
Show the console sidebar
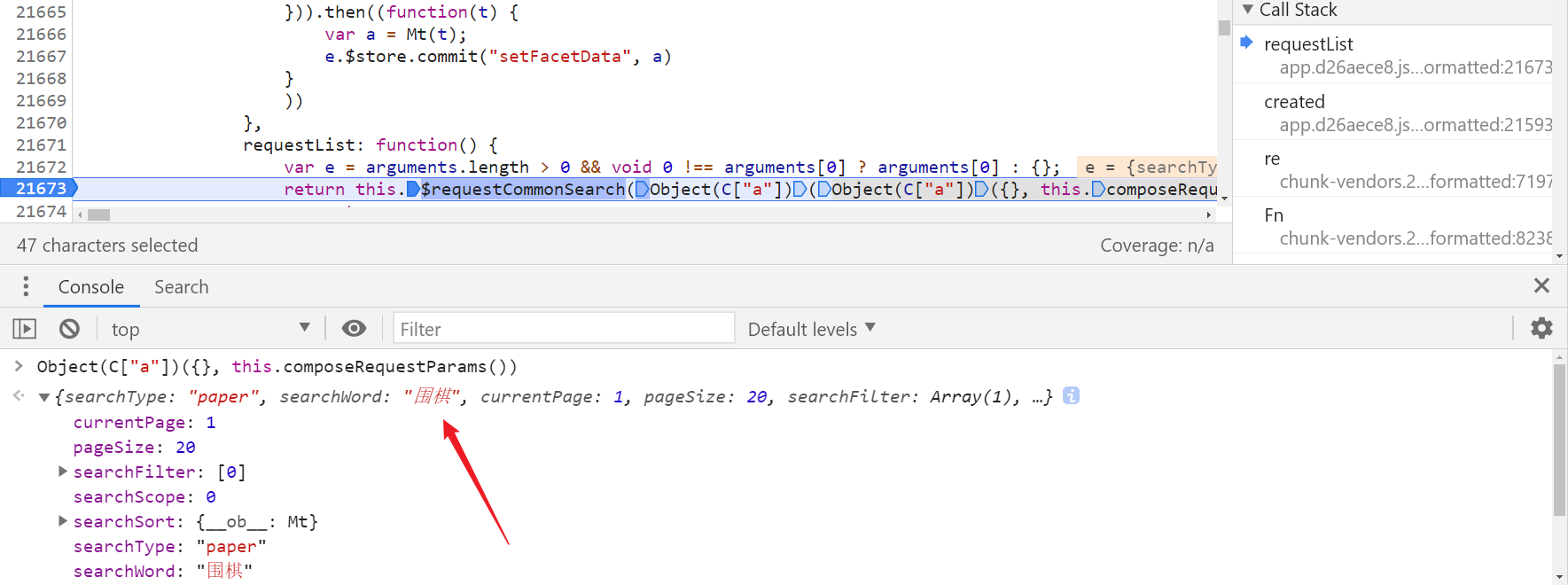pyautogui.click(x=25, y=329)
